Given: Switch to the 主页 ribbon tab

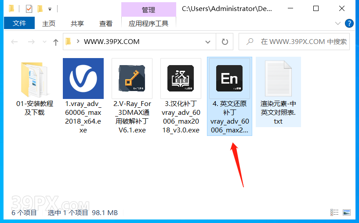Looking at the screenshot, I should point(49,23).
